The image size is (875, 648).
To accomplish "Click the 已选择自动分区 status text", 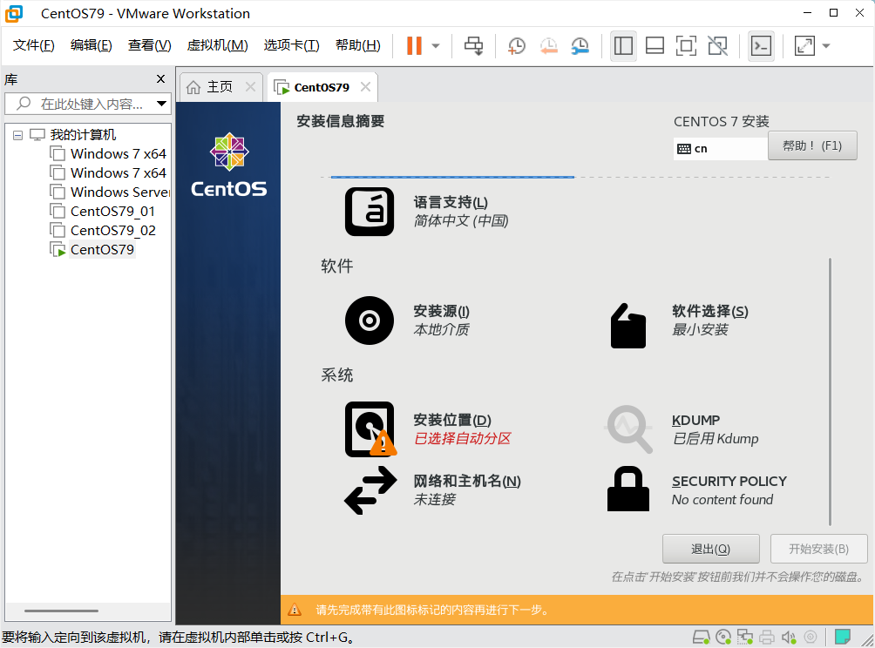I will (463, 438).
